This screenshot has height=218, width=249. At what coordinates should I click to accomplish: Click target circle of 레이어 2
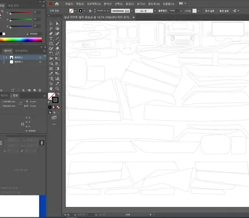tap(40, 58)
